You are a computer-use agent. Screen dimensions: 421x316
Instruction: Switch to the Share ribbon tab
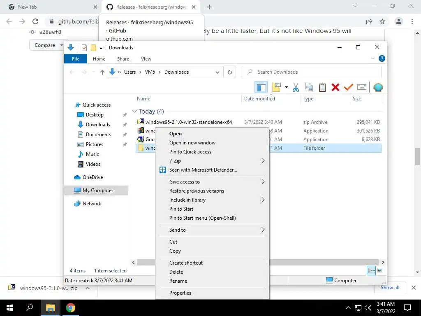pos(123,59)
